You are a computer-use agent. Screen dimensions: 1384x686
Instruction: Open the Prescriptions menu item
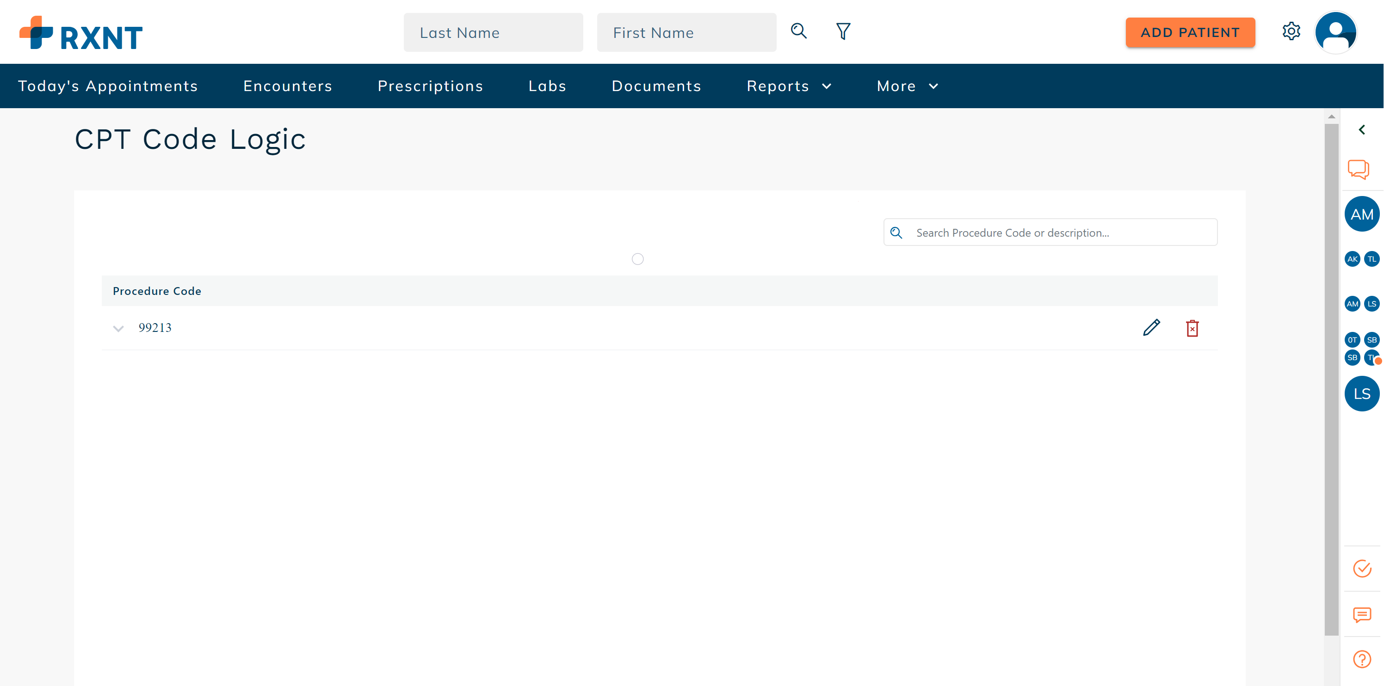tap(430, 86)
